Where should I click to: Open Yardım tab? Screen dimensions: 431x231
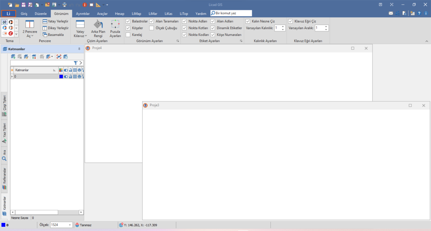[201, 14]
